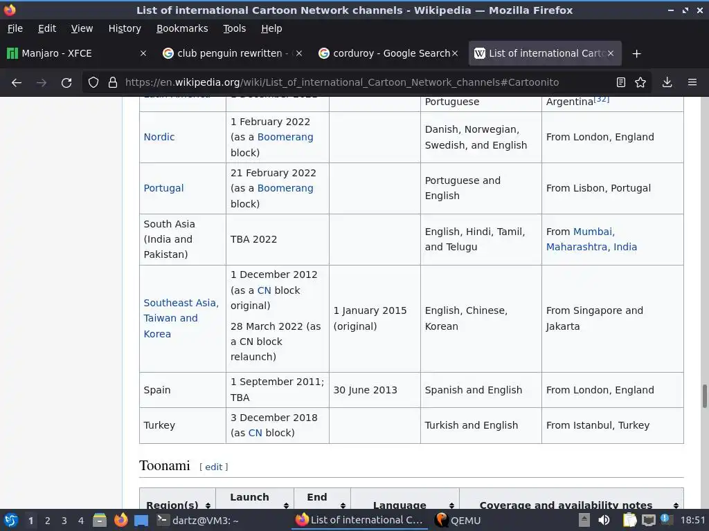Open the Help menu

pyautogui.click(x=271, y=28)
